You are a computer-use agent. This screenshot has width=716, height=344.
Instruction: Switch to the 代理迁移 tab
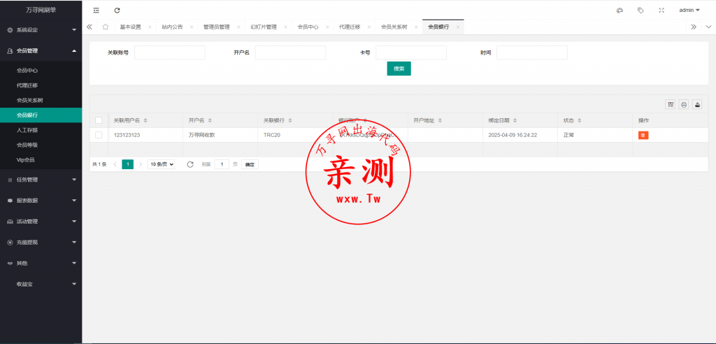coord(350,27)
